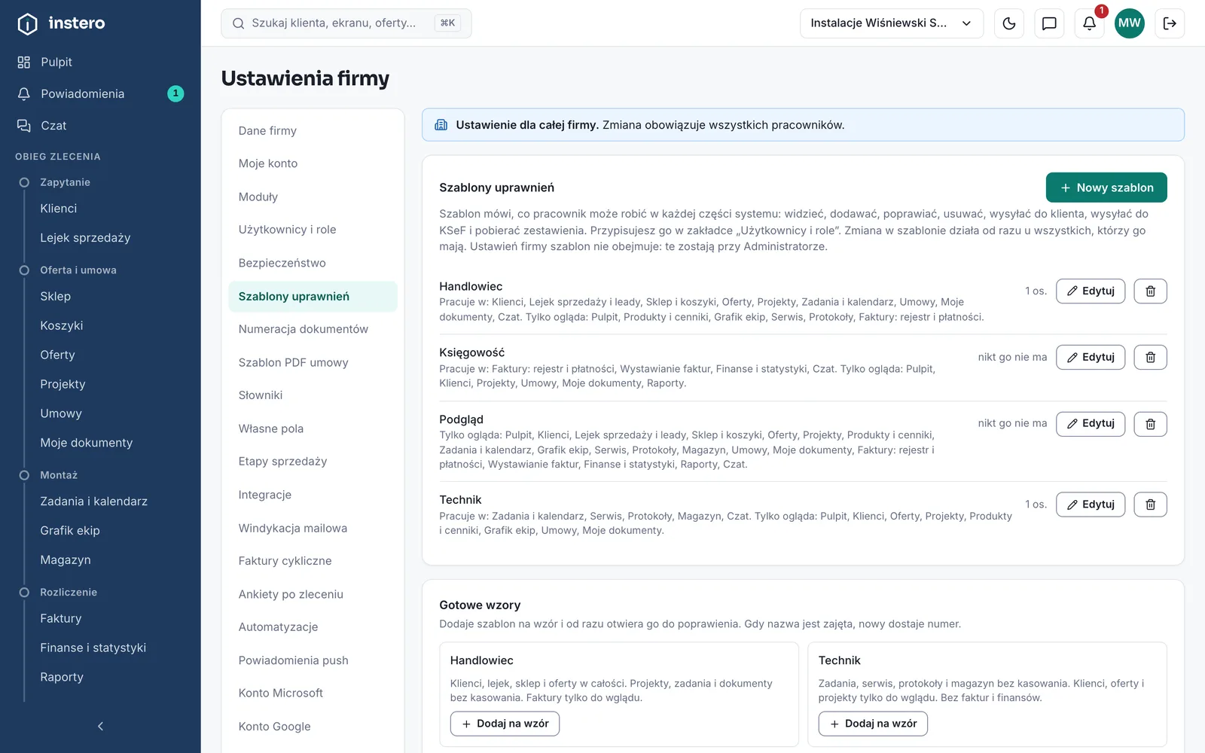Switch to the Dane firmy settings tab
This screenshot has width=1205, height=753.
click(x=313, y=131)
